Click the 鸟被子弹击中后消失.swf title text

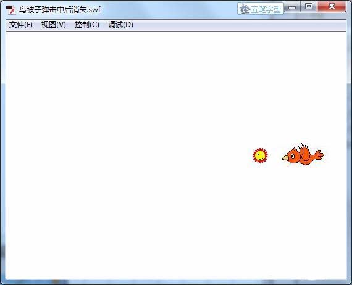(x=60, y=10)
